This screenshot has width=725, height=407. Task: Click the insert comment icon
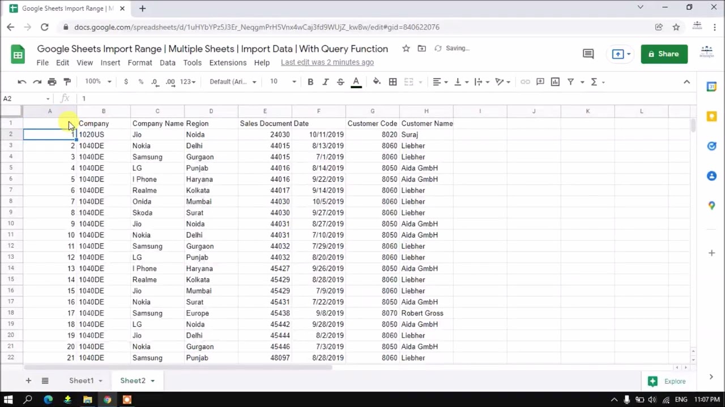click(540, 82)
